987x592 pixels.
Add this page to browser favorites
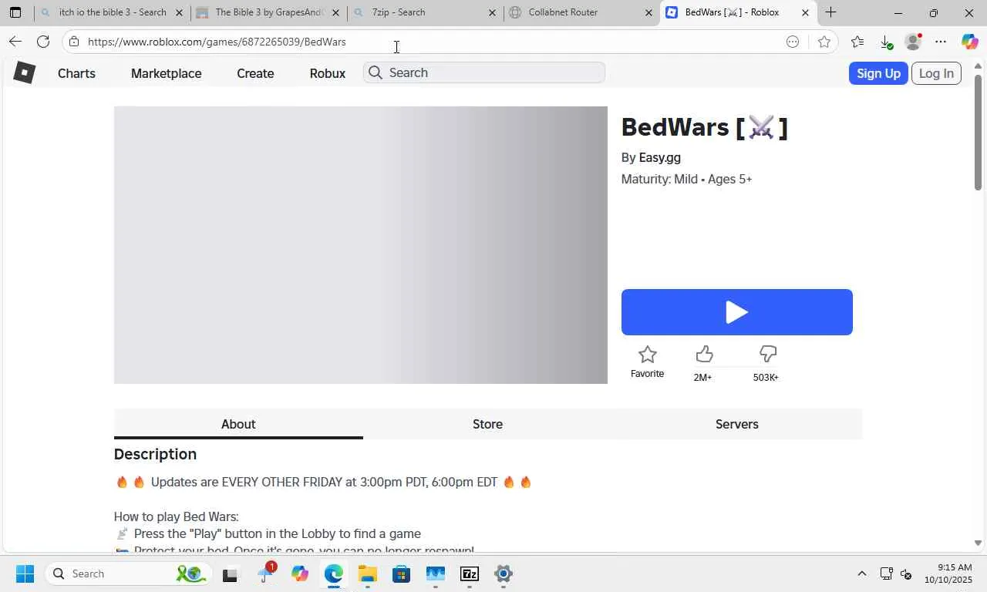[824, 42]
